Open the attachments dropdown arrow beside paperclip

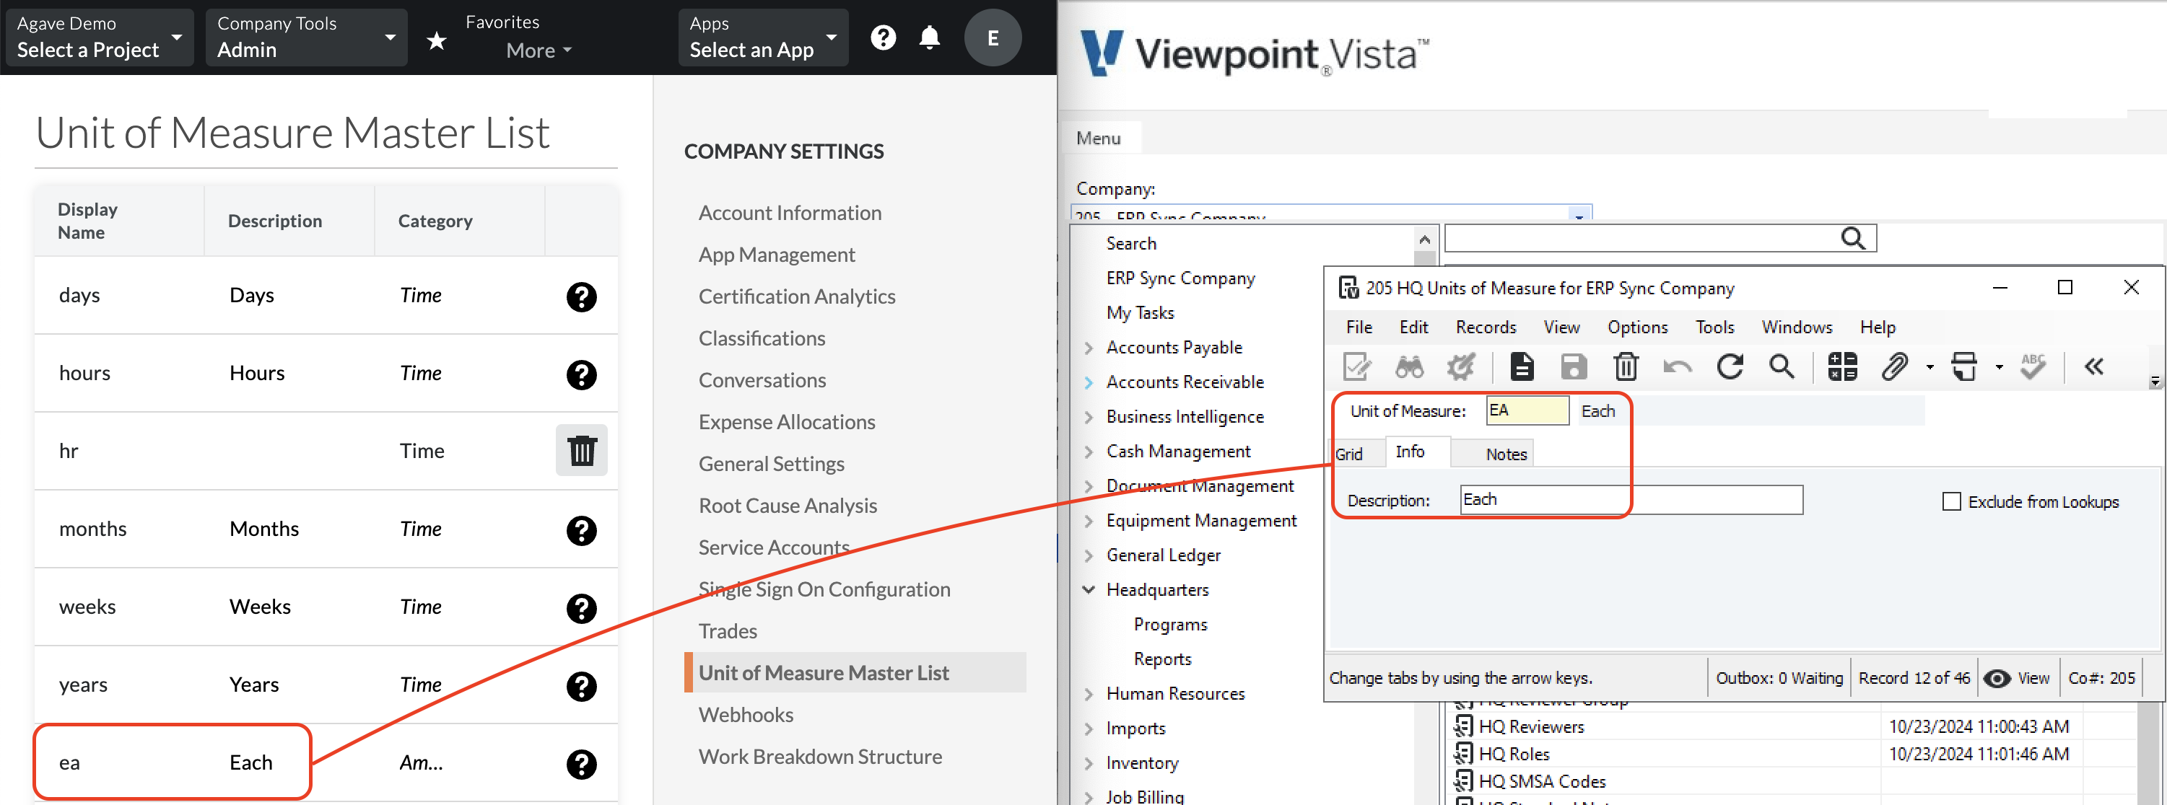pos(1930,368)
